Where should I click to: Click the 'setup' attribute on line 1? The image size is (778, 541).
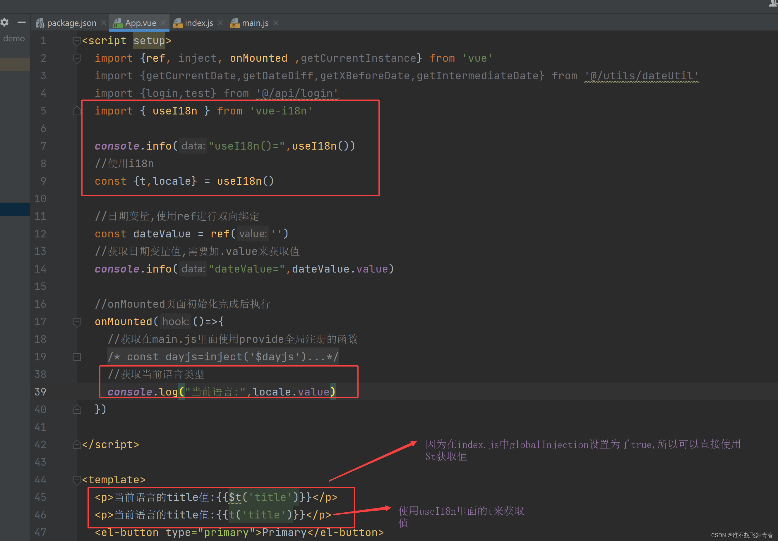(149, 41)
